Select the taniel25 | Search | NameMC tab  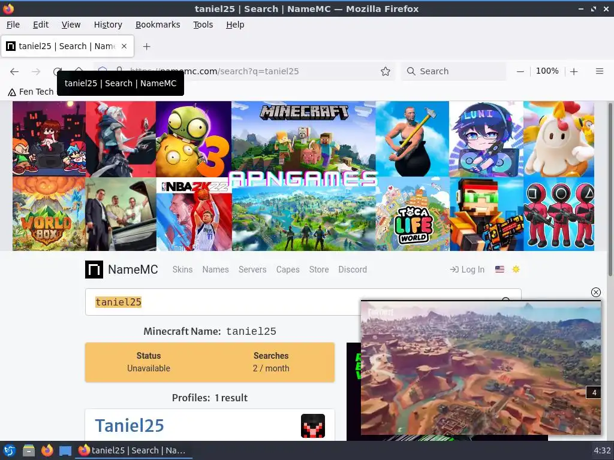[x=67, y=46]
